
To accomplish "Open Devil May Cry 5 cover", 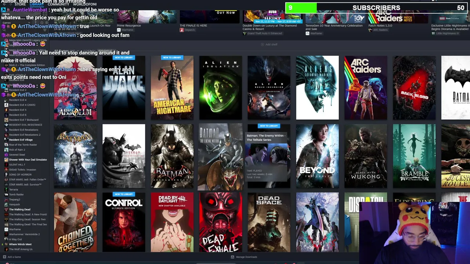I will click(x=317, y=222).
